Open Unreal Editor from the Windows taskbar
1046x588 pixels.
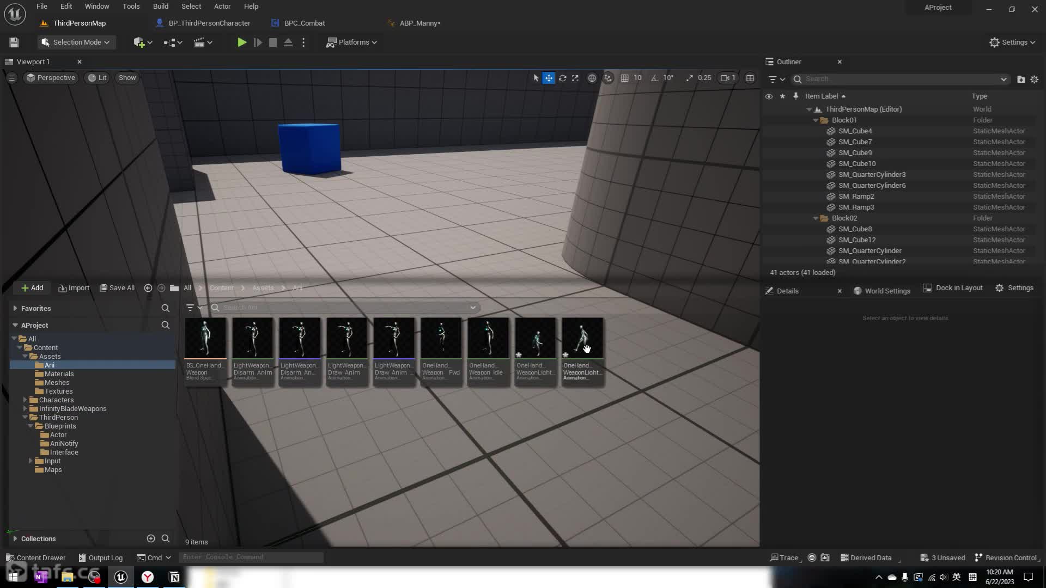tap(121, 577)
